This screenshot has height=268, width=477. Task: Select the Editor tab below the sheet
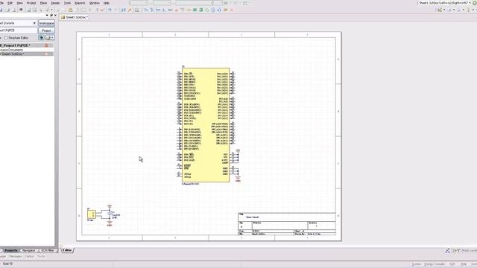point(67,250)
